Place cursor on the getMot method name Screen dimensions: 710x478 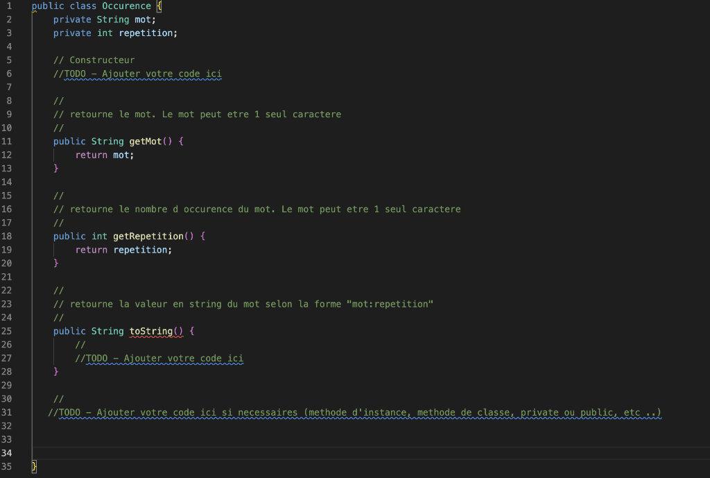tap(145, 141)
